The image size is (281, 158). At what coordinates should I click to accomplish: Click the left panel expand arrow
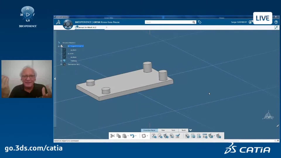point(55,79)
